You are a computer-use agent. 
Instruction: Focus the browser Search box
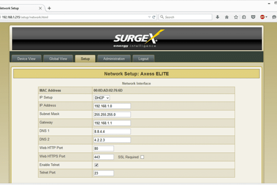coord(185,17)
